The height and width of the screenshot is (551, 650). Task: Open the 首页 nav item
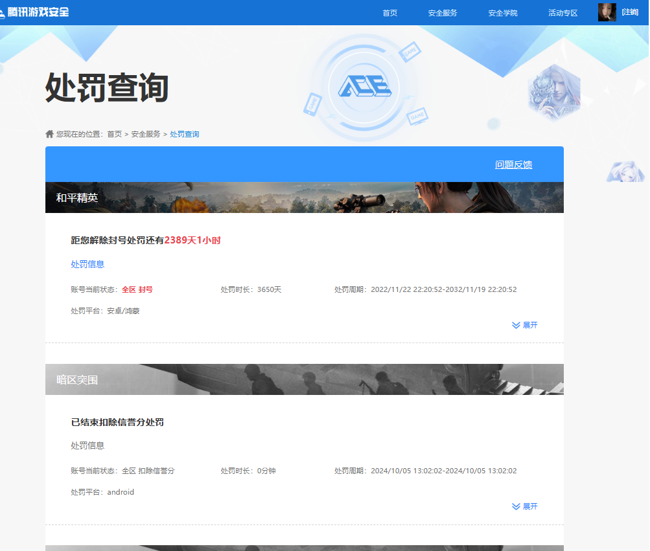click(x=389, y=13)
